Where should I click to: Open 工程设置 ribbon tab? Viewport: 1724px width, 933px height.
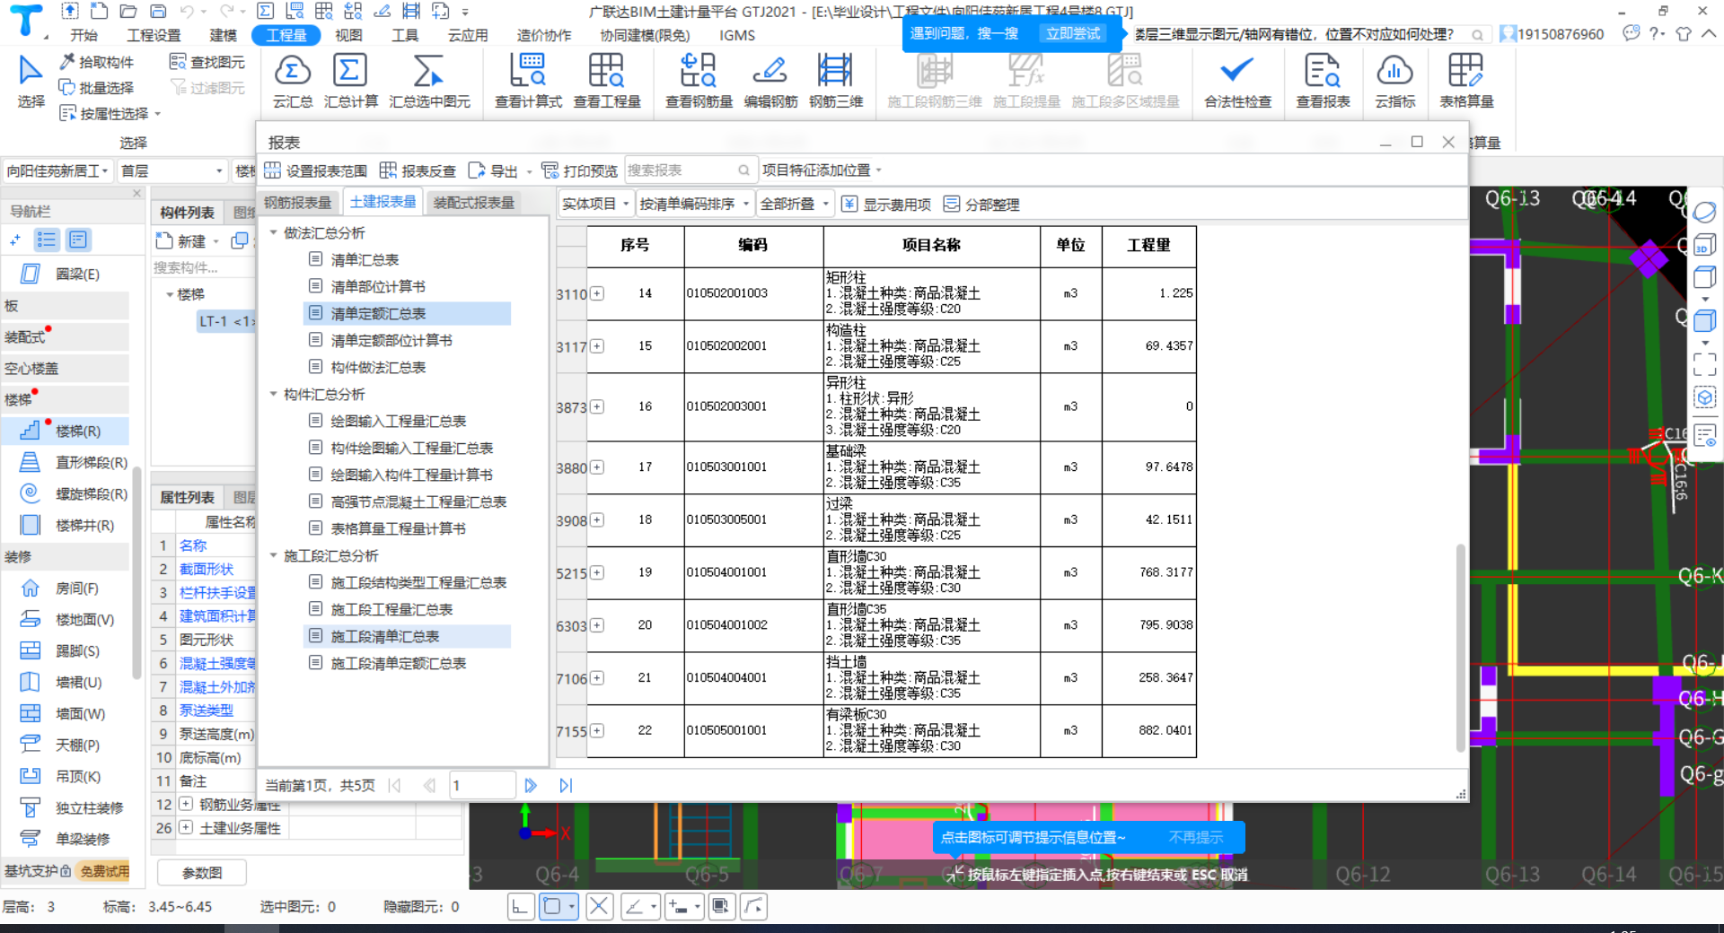coord(154,35)
